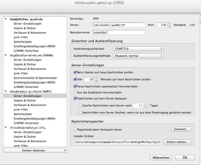Confirm settings with the OK button
This screenshot has height=165, width=201.
[x=185, y=158]
